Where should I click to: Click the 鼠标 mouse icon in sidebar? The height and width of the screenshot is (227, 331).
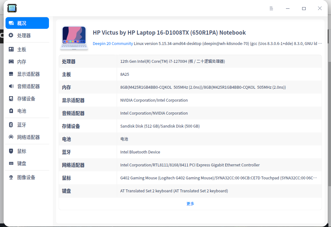click(11, 151)
